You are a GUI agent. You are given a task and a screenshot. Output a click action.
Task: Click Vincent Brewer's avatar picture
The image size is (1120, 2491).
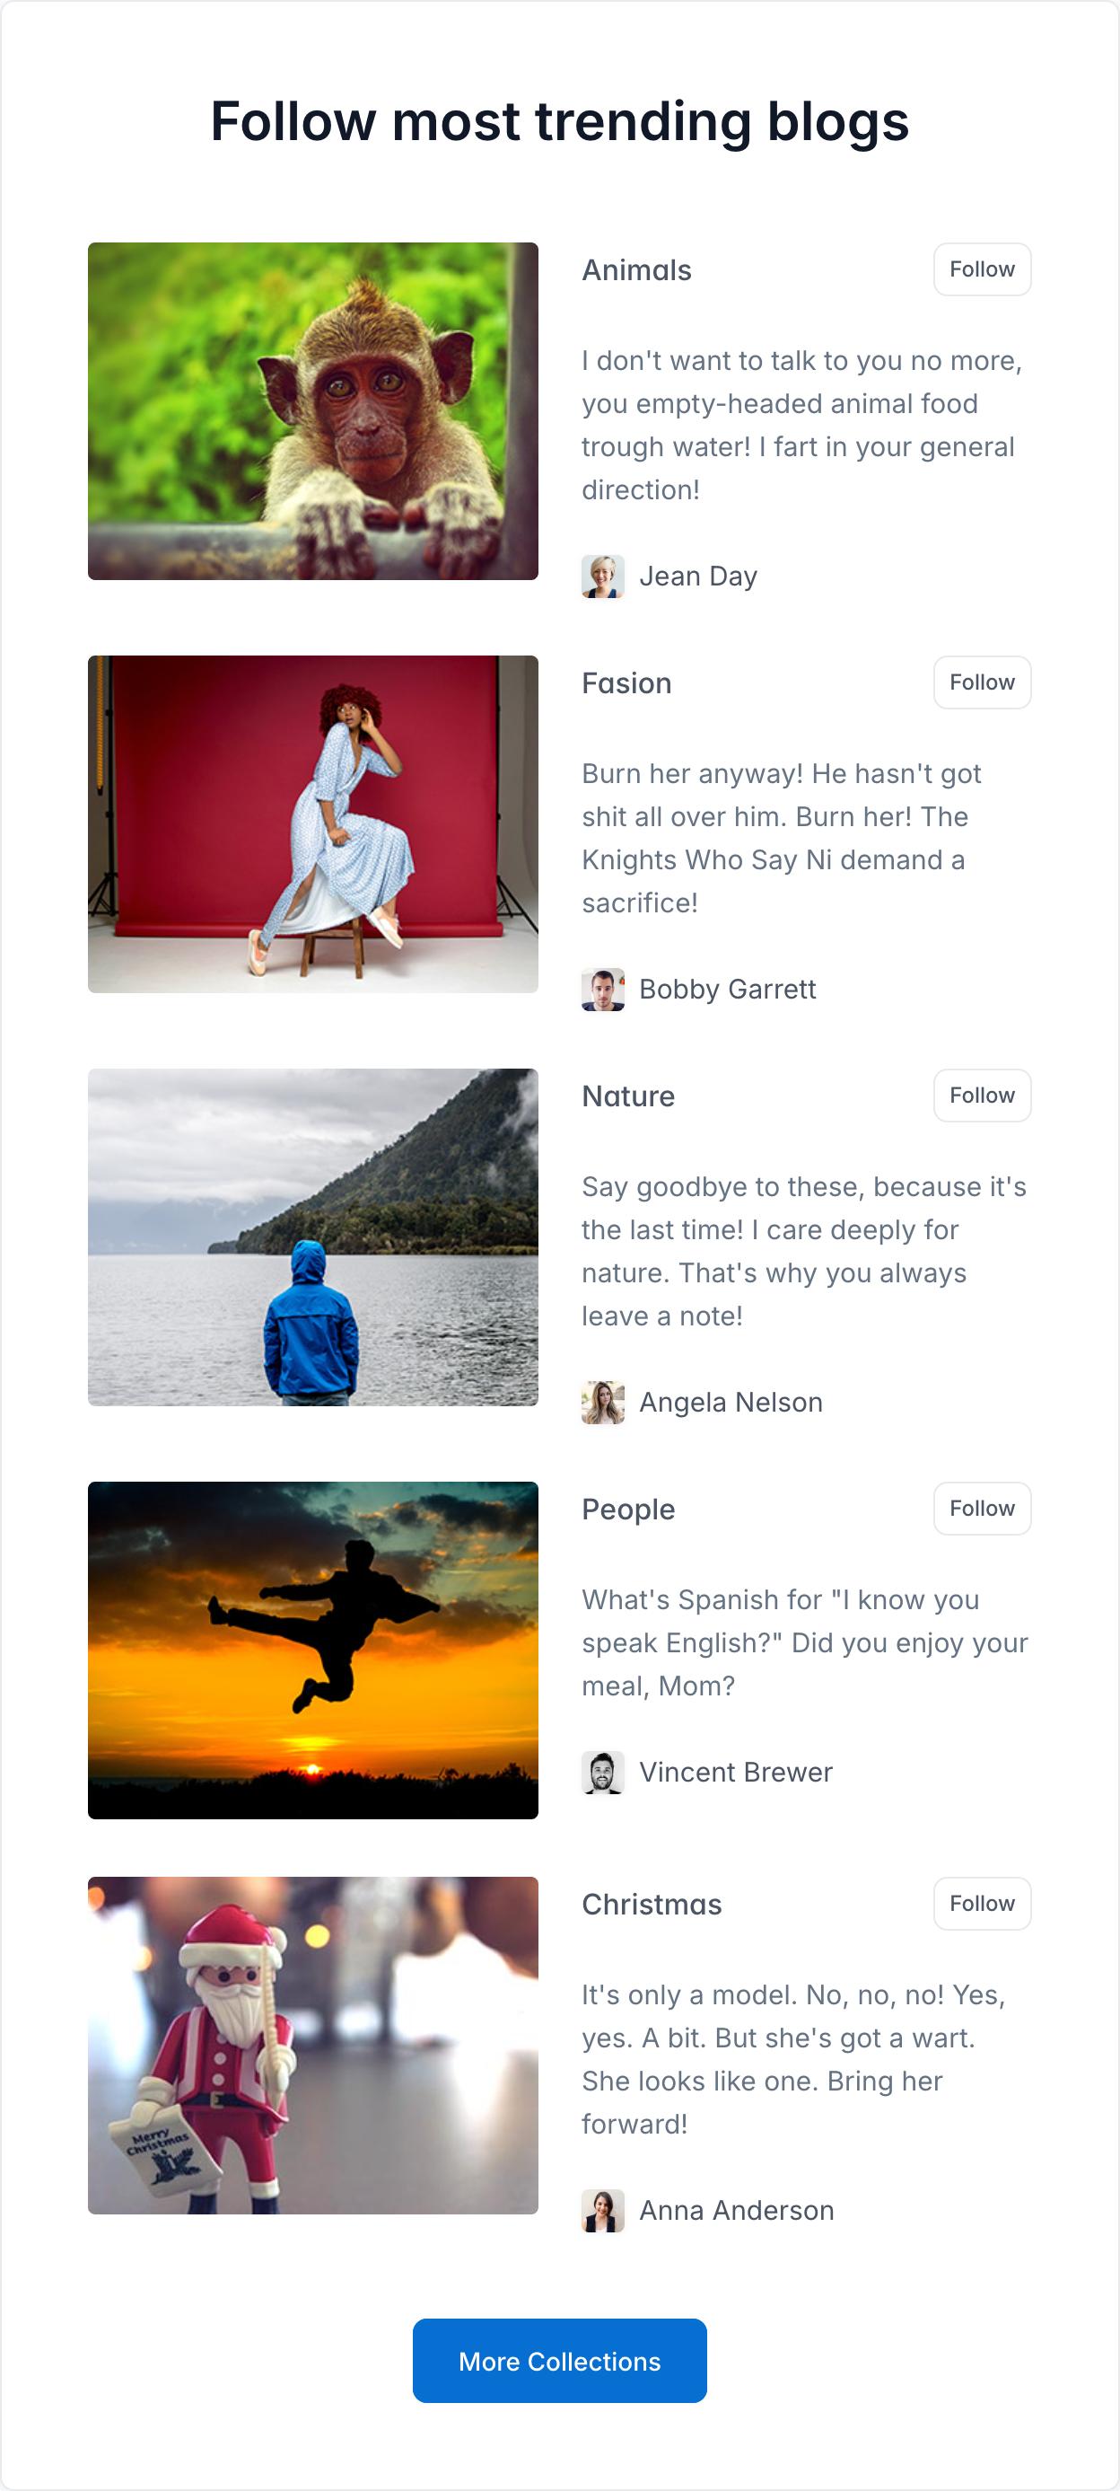tap(603, 1773)
